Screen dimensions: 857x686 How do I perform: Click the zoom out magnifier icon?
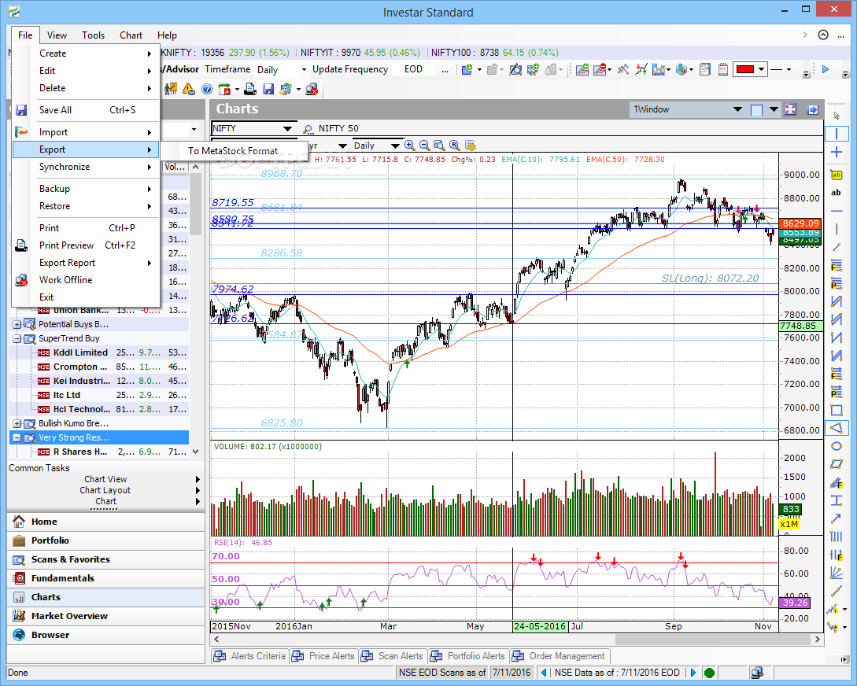coord(425,146)
